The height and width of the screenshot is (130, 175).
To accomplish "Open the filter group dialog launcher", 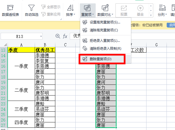I will (61, 19).
